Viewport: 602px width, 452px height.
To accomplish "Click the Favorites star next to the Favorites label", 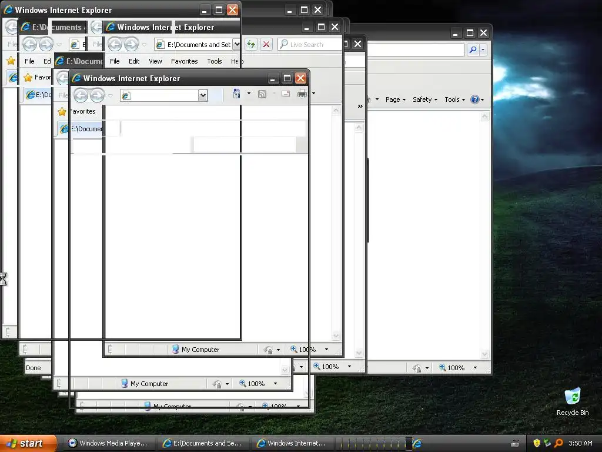I will [62, 111].
